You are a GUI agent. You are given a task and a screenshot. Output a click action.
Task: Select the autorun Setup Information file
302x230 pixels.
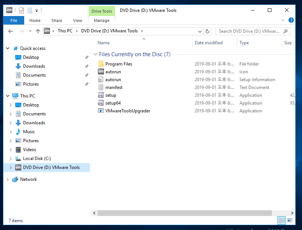pos(113,80)
